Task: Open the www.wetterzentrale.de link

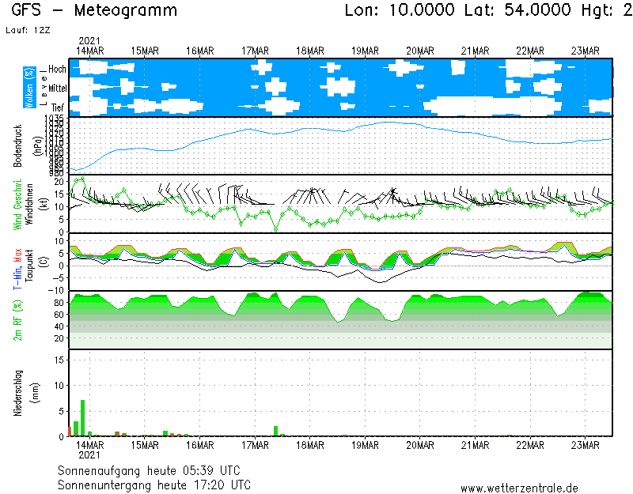Action: click(519, 488)
